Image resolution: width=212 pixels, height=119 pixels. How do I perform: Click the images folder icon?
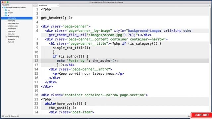(6, 13)
